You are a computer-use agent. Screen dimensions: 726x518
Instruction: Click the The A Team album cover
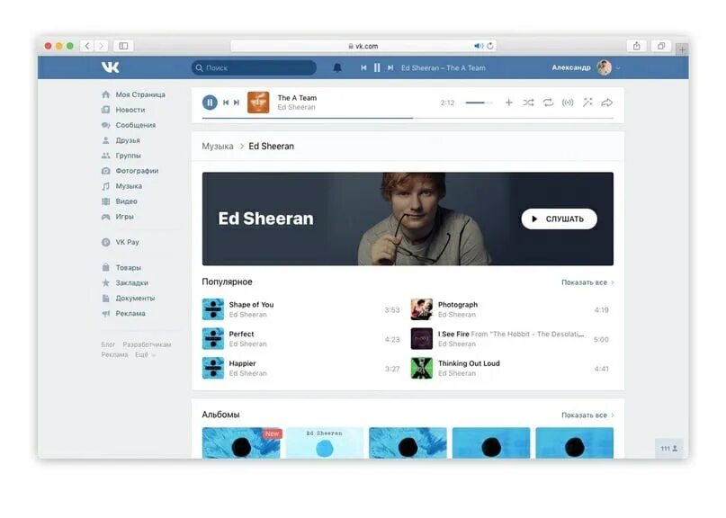click(258, 103)
